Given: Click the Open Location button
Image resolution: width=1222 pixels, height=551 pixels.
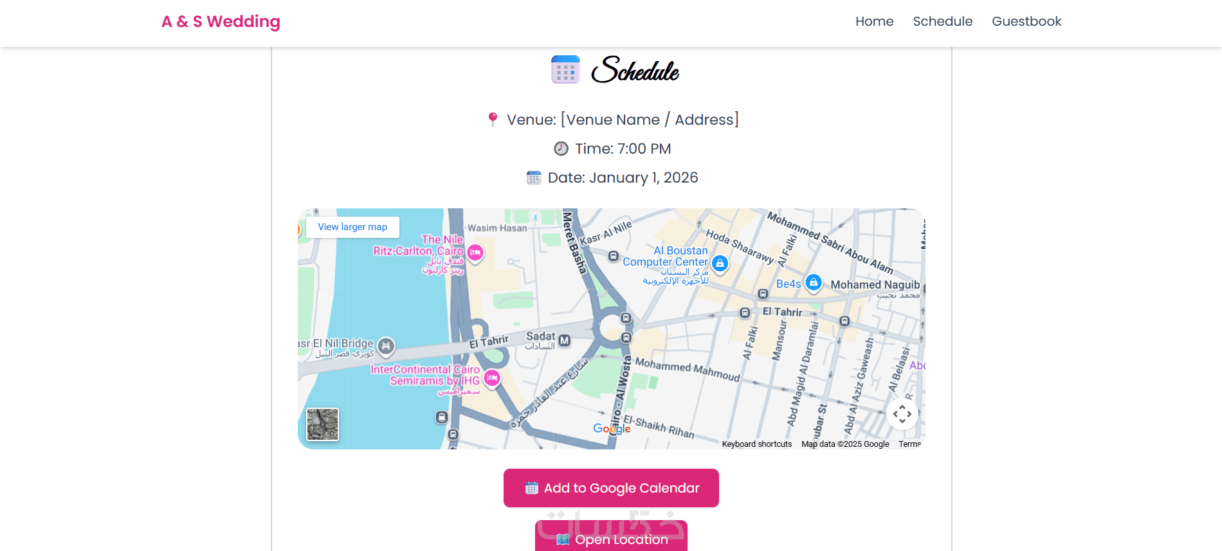Looking at the screenshot, I should [611, 539].
